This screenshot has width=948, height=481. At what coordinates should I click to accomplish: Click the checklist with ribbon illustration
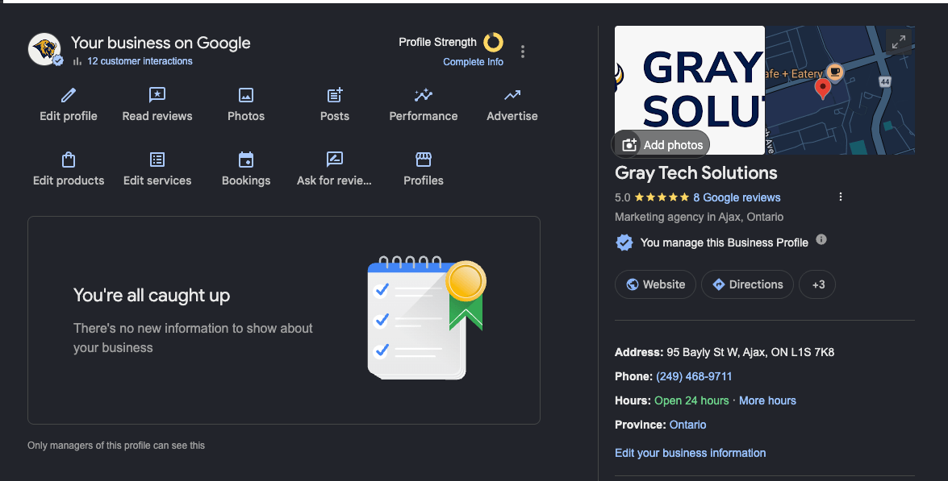point(426,319)
